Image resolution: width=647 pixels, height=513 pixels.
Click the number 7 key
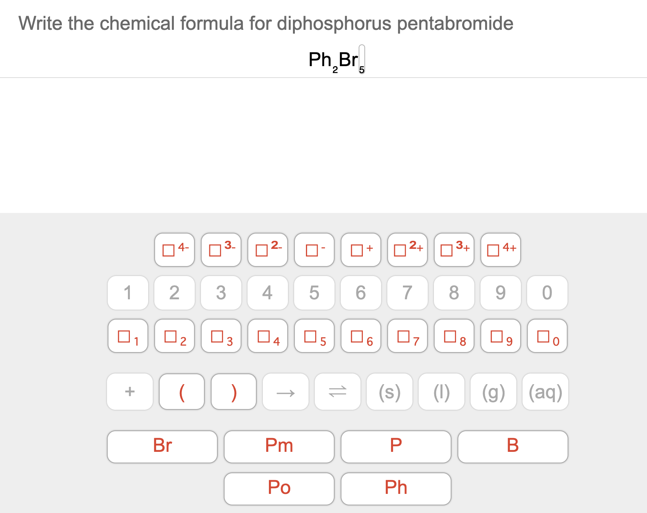407,293
